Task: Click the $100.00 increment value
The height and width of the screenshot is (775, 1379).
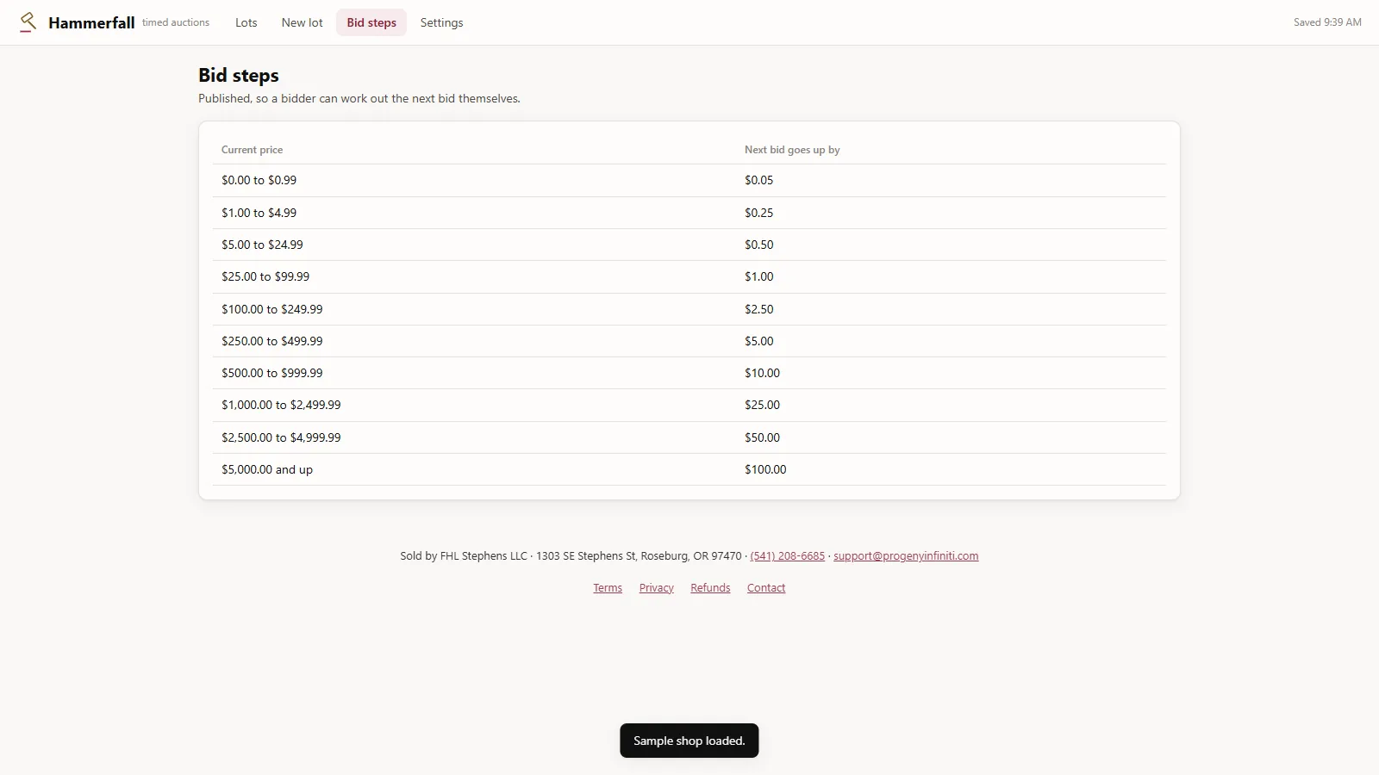Action: point(766,469)
